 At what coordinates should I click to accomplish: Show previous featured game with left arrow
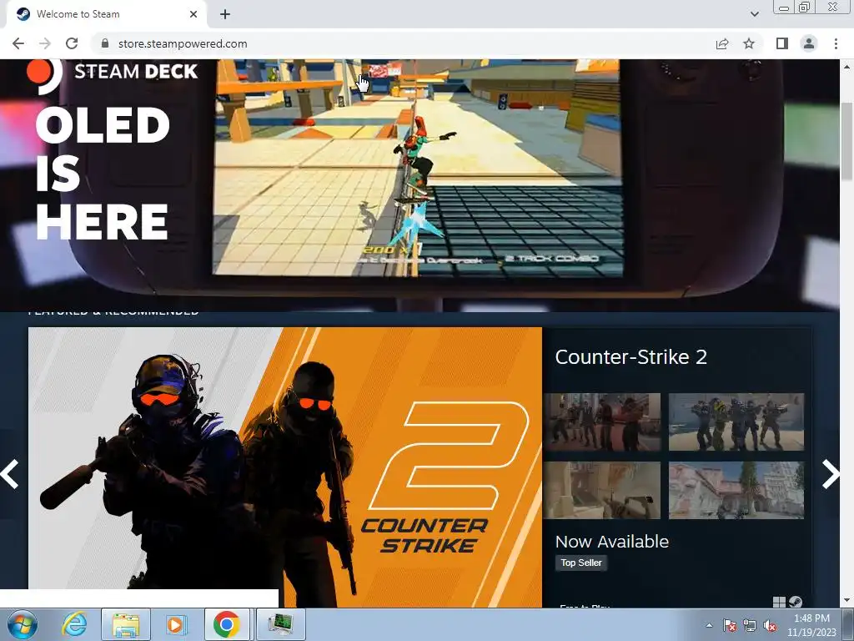tap(10, 474)
